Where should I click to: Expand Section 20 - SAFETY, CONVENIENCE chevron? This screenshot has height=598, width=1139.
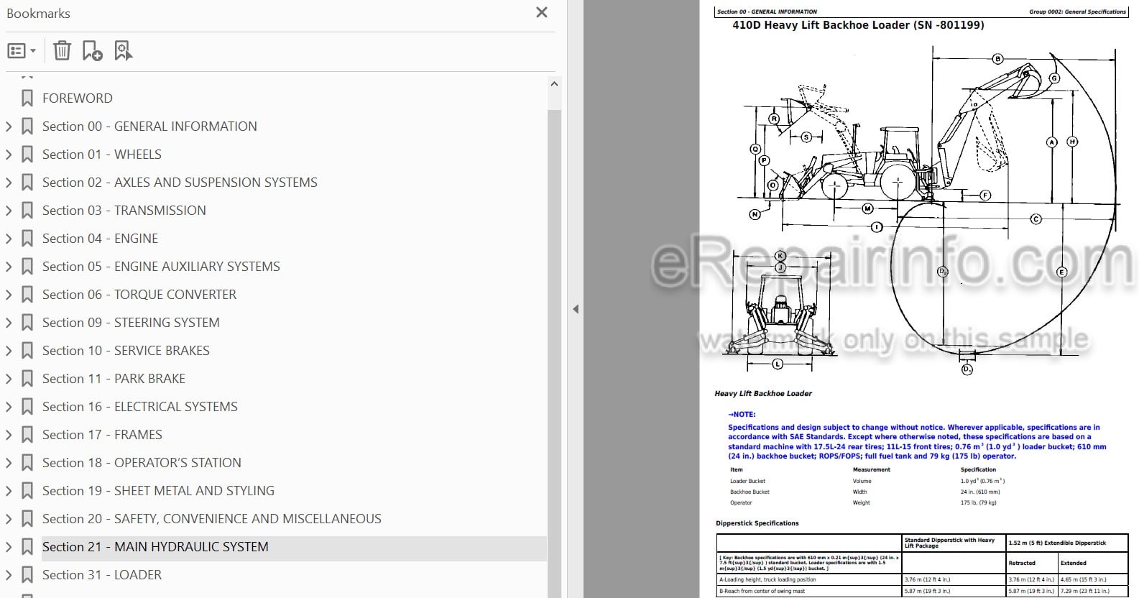[9, 519]
